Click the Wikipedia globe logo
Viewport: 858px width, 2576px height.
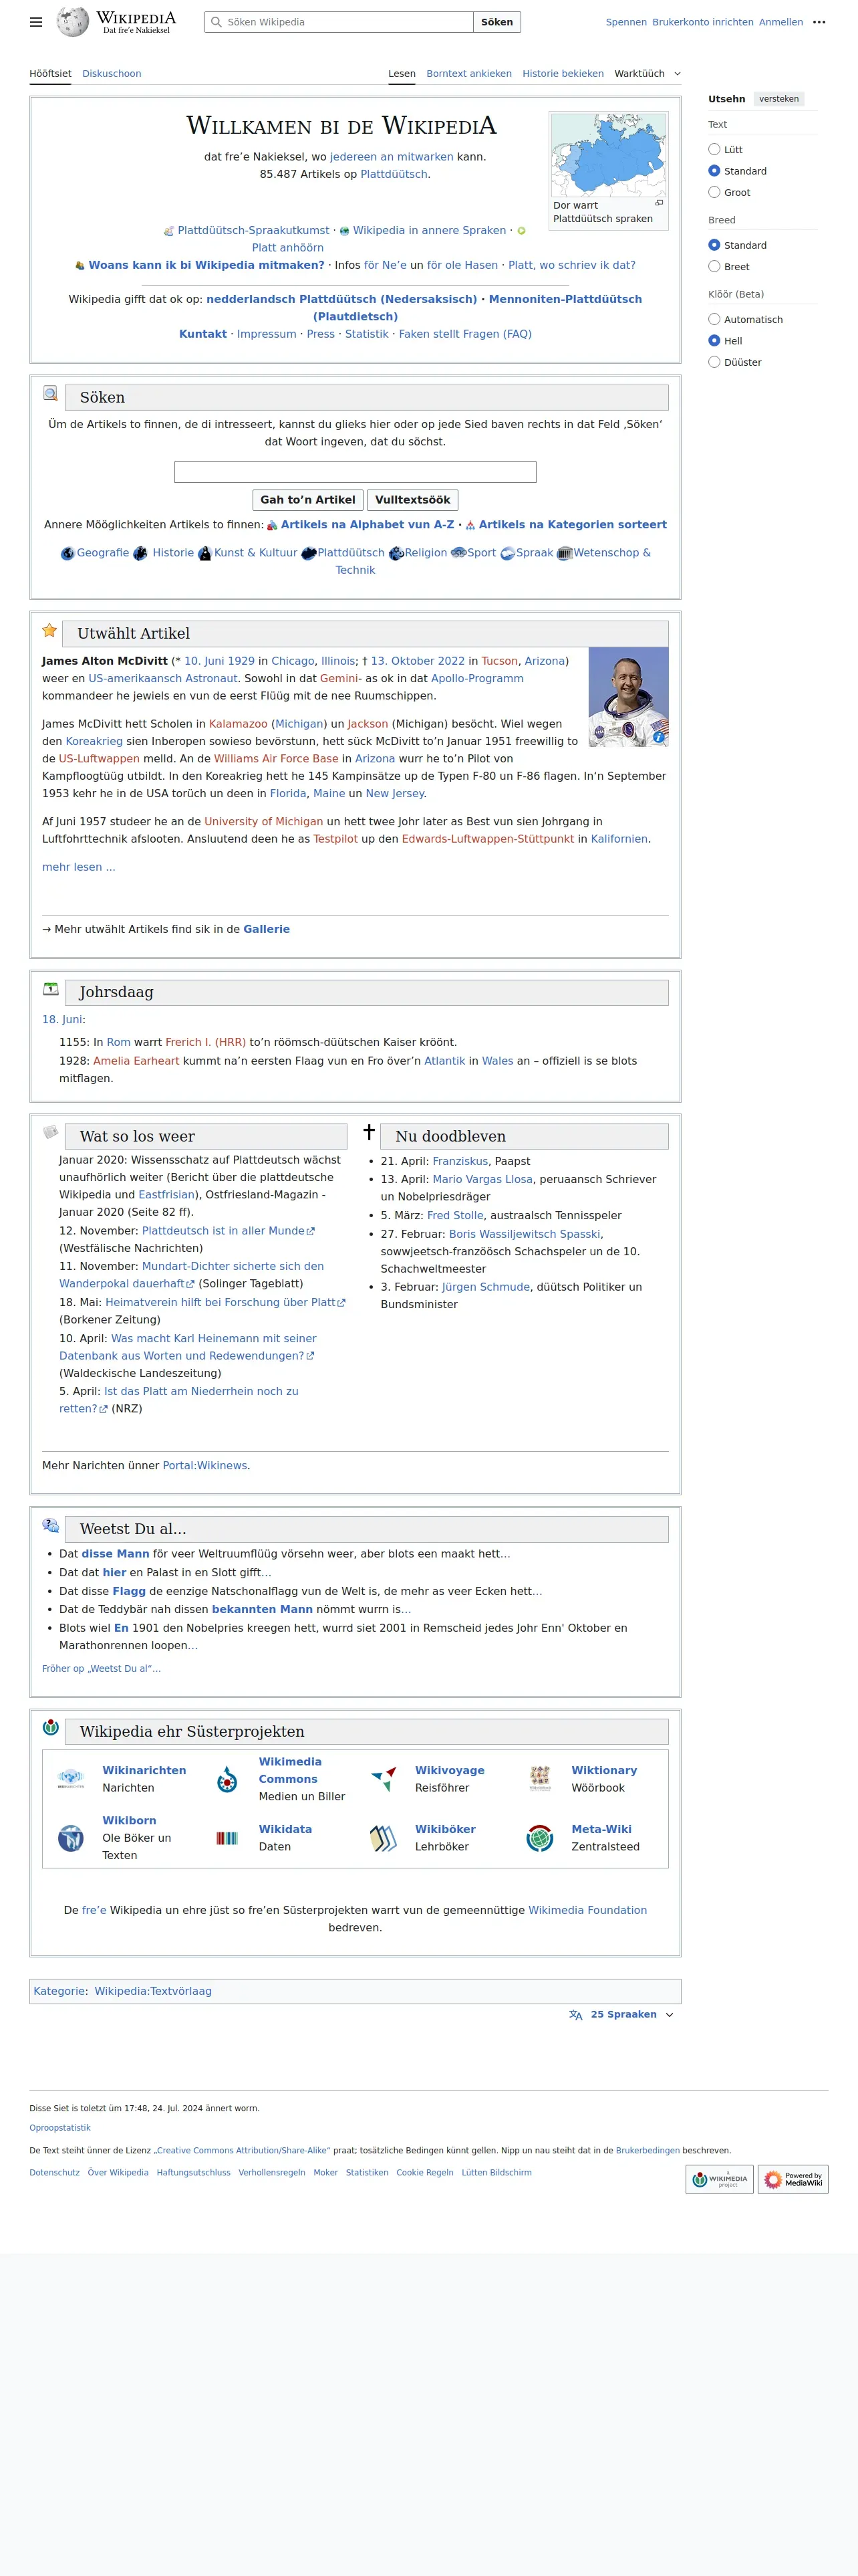pyautogui.click(x=73, y=21)
